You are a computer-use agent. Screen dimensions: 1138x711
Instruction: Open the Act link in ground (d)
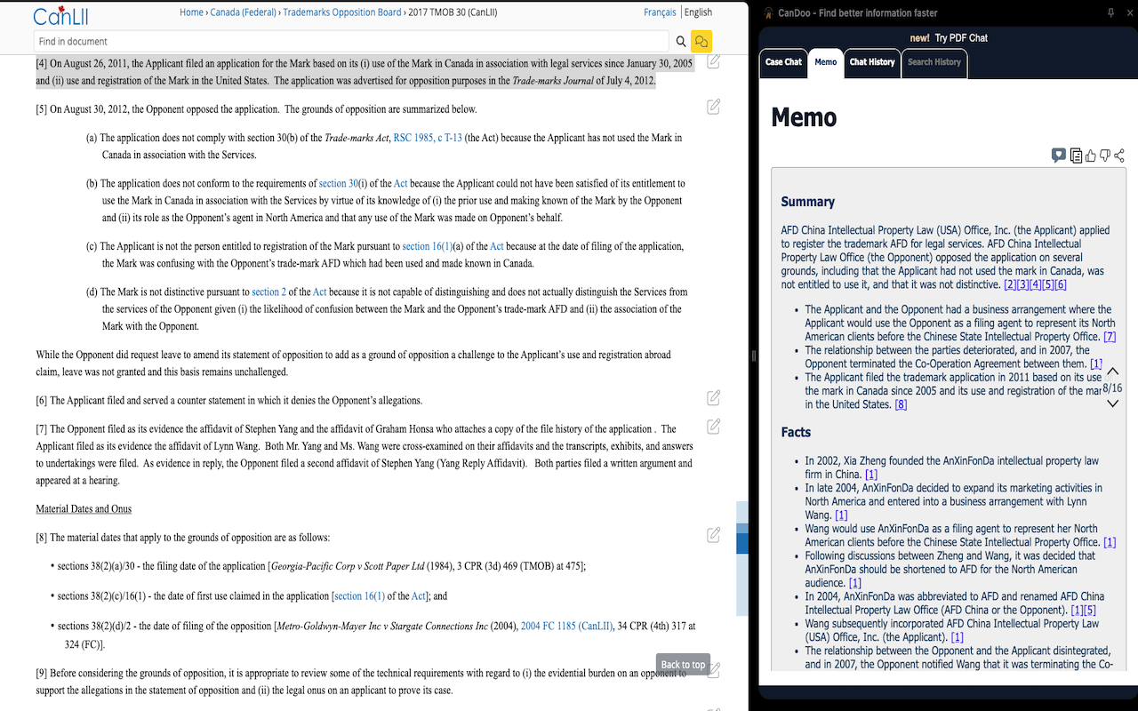(x=320, y=292)
